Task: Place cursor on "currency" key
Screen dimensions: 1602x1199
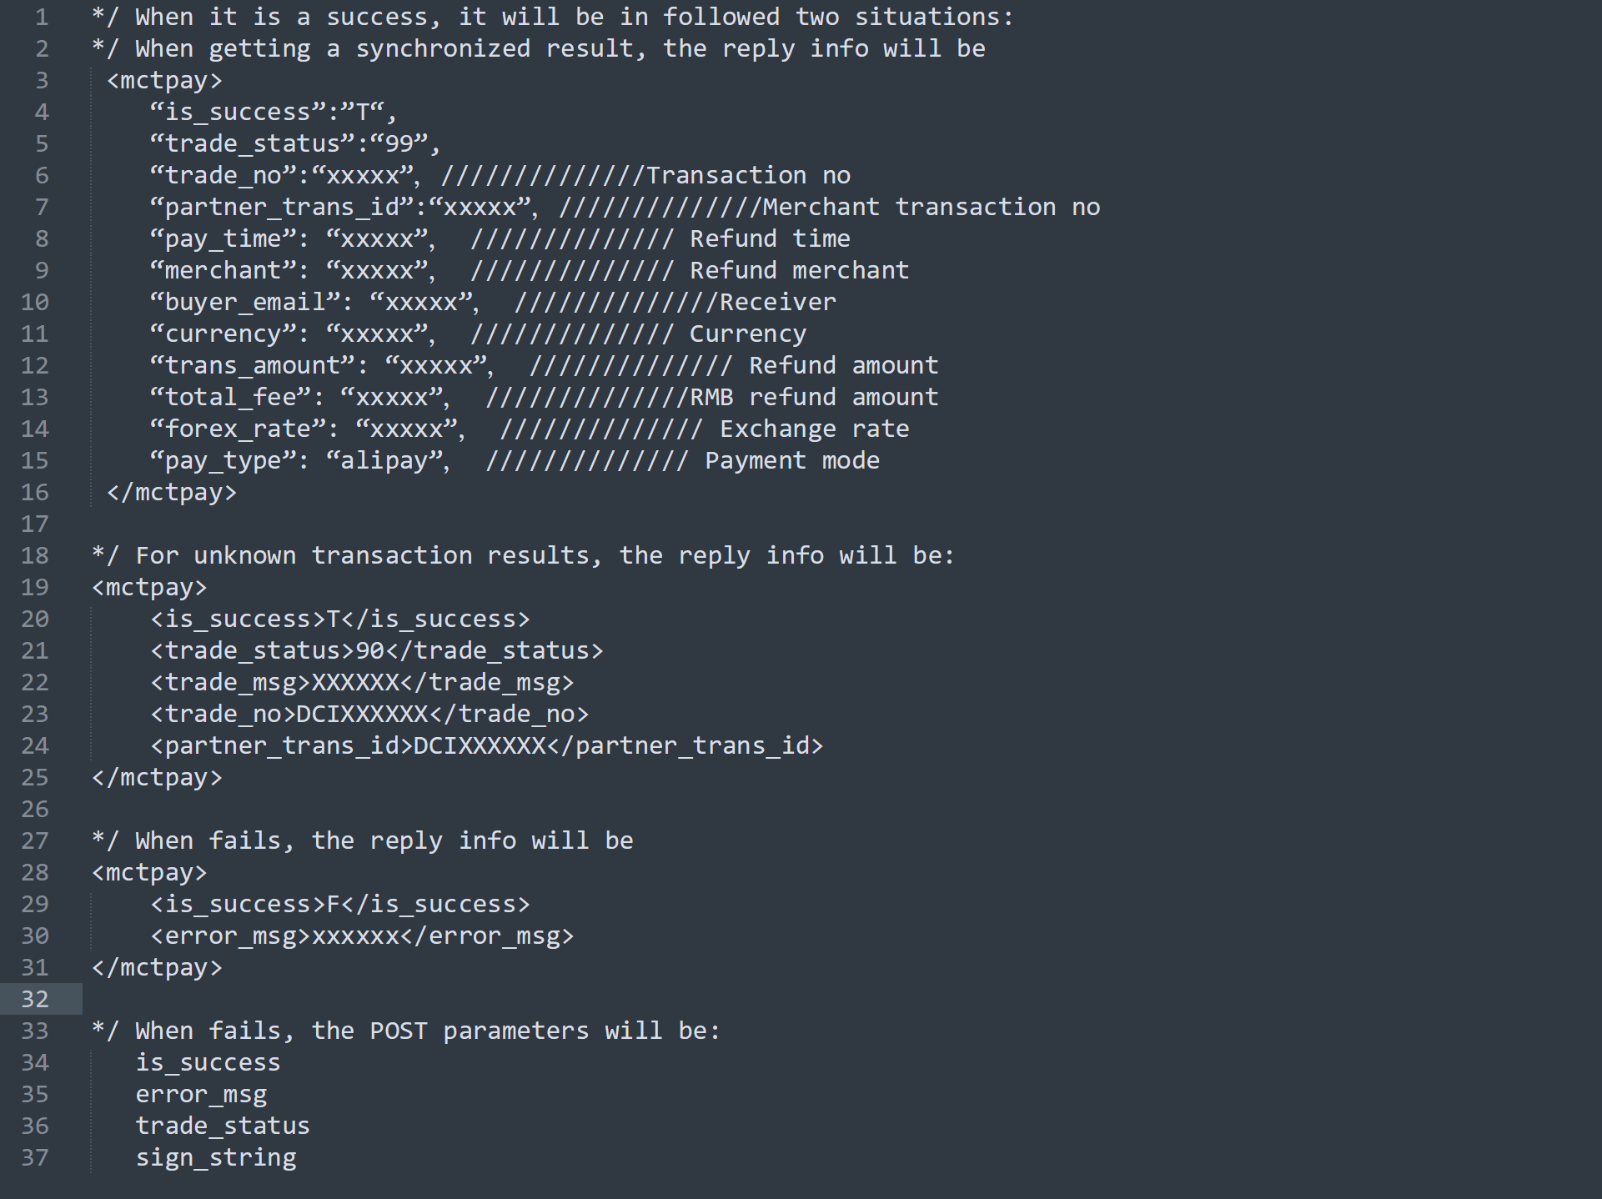Action: pos(223,334)
